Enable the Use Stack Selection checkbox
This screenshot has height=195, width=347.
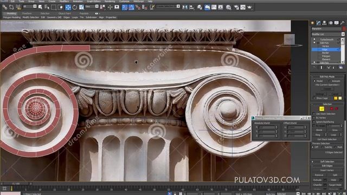click(x=314, y=114)
